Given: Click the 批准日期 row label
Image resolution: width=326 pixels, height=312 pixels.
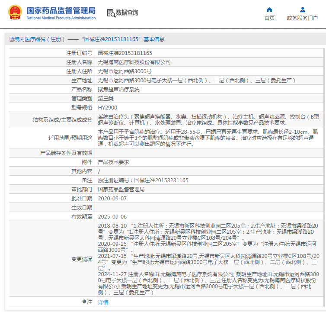Looking at the screenshot, I should click(82, 199).
